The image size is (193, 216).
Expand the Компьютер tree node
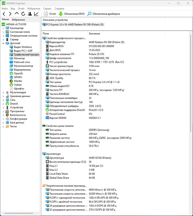(x=3, y=28)
